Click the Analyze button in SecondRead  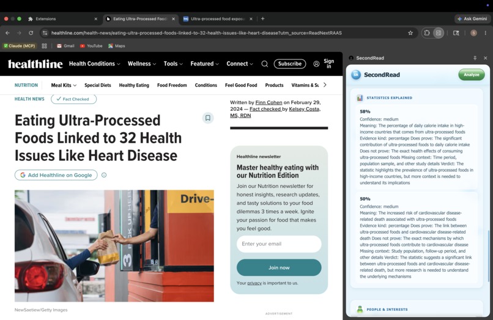click(x=472, y=75)
